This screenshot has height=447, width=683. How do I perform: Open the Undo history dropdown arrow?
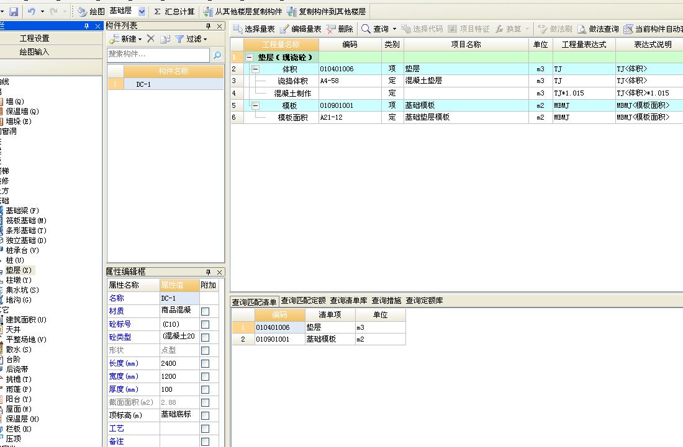tap(42, 11)
